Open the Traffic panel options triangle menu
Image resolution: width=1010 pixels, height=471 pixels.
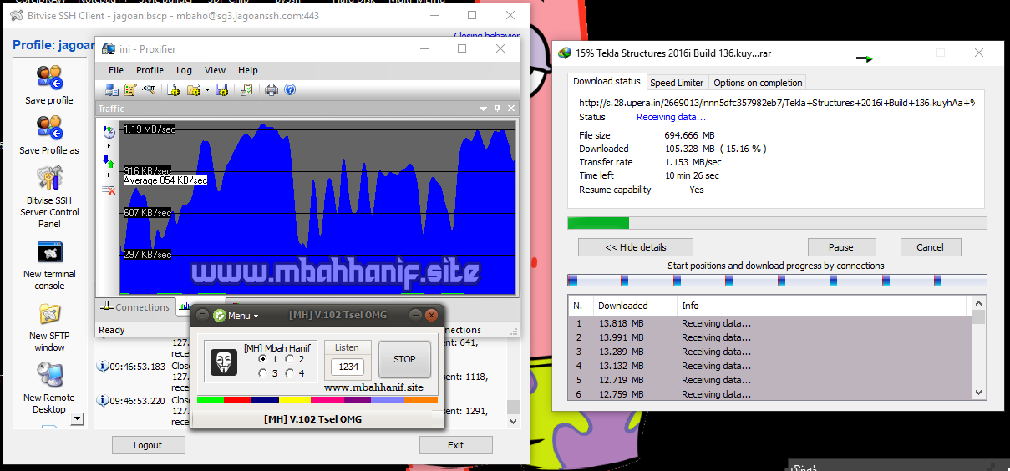tap(483, 109)
